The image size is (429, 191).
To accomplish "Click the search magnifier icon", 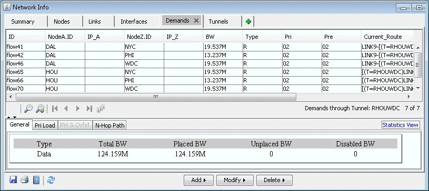I will point(28,109).
